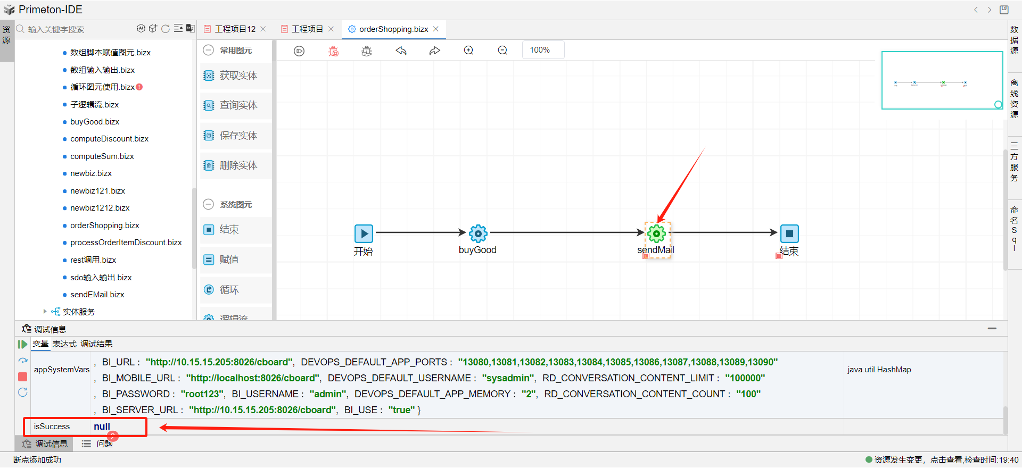The width and height of the screenshot is (1022, 468).
Task: Expand the 实体服务 tree node
Action: pyautogui.click(x=45, y=312)
